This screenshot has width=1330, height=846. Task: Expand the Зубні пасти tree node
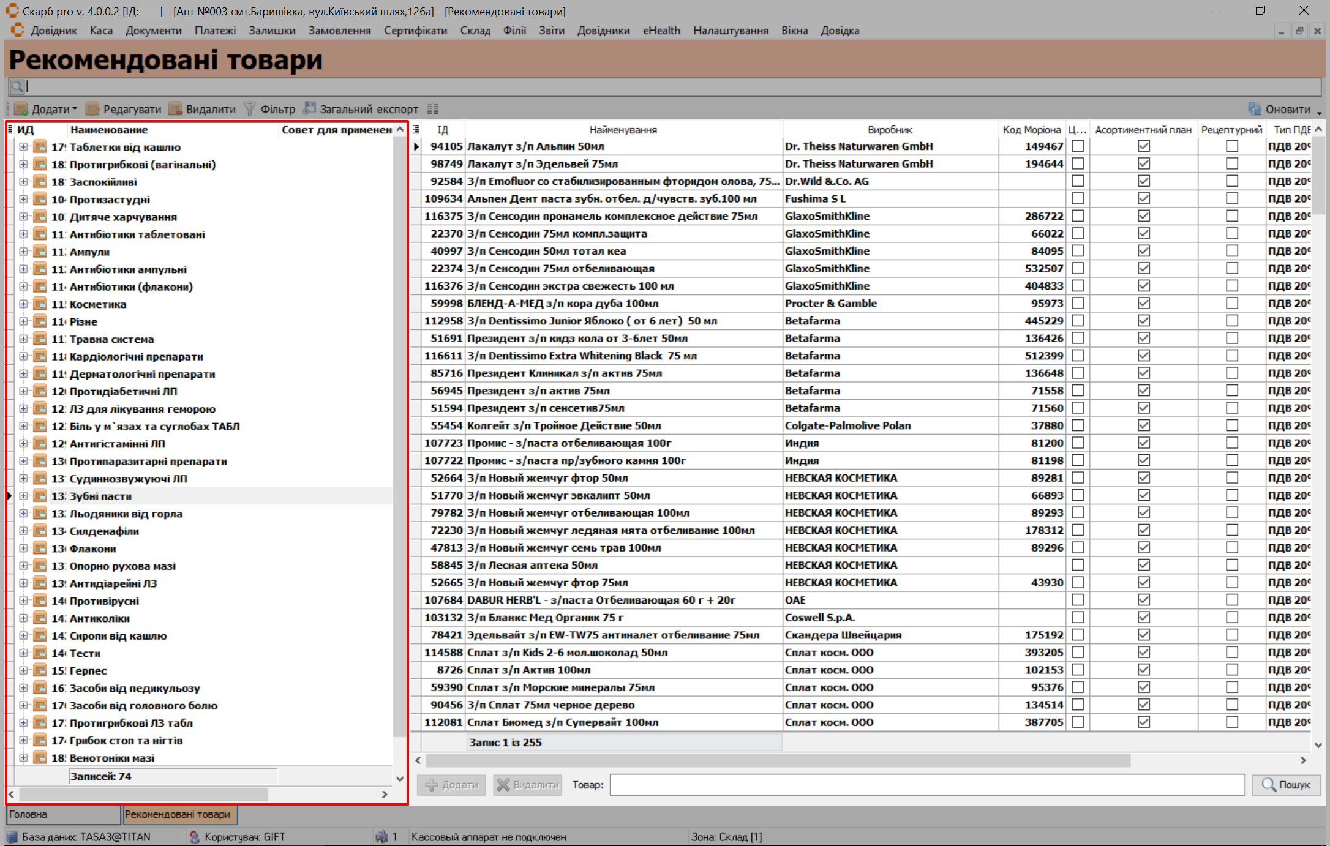point(23,496)
